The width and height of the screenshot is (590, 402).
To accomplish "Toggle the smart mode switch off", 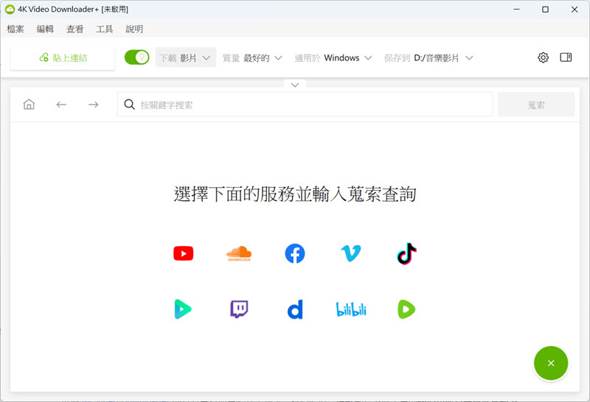I will pyautogui.click(x=136, y=57).
